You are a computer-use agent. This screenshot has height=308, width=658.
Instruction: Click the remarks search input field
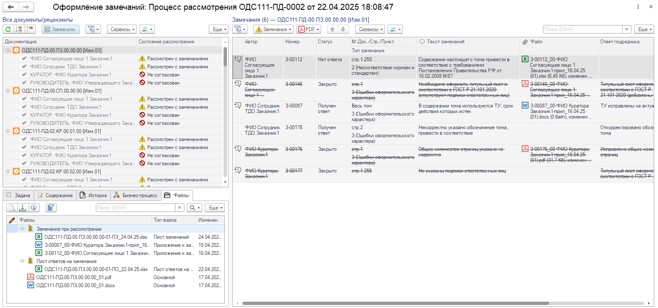click(x=582, y=29)
